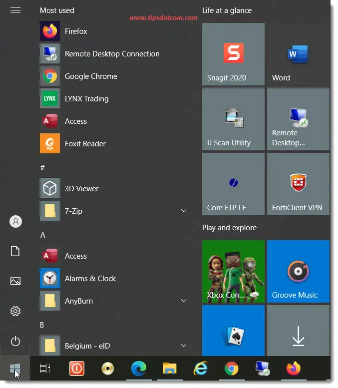The width and height of the screenshot is (338, 388).
Task: Click the Windows Start button
Action: (x=15, y=369)
